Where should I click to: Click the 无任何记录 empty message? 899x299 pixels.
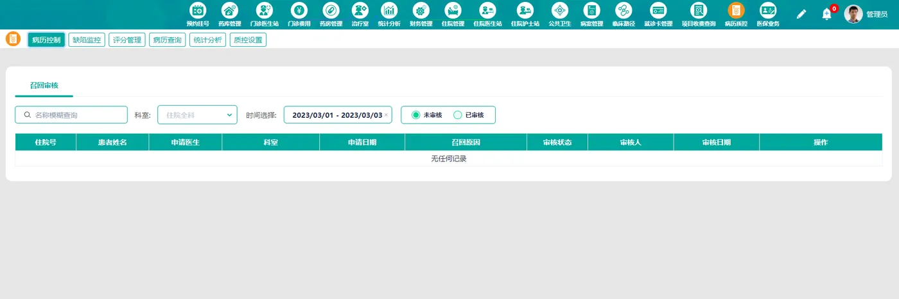(449, 159)
